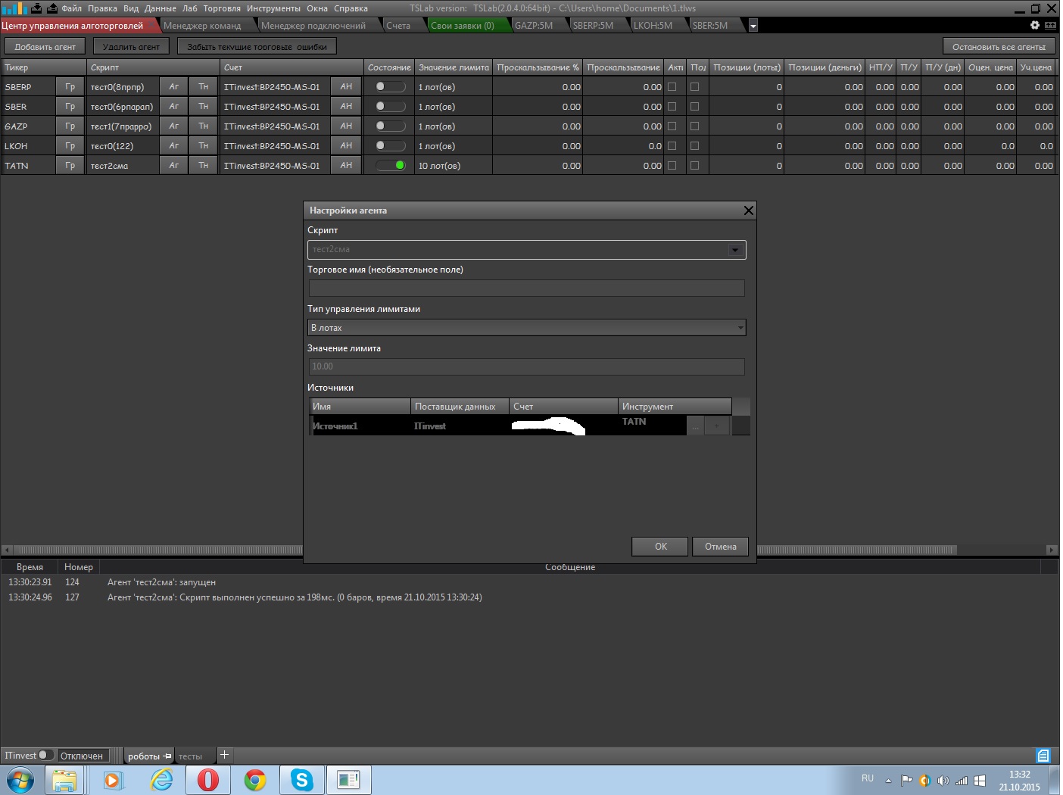Click the Остановить все агенты button

pos(999,47)
